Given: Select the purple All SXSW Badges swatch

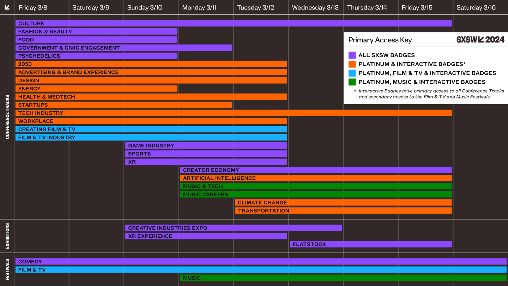Looking at the screenshot, I should (x=352, y=55).
